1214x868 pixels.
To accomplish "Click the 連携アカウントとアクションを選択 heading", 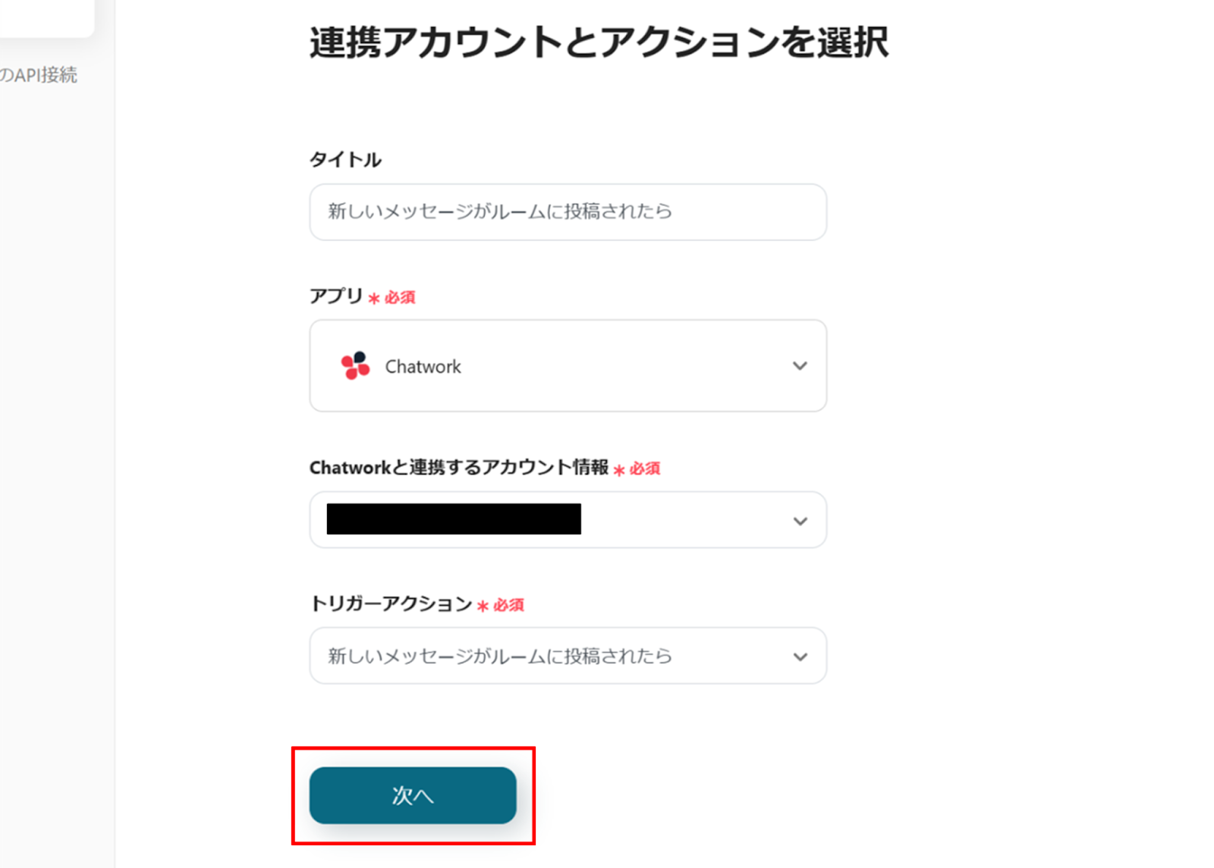I will point(599,42).
